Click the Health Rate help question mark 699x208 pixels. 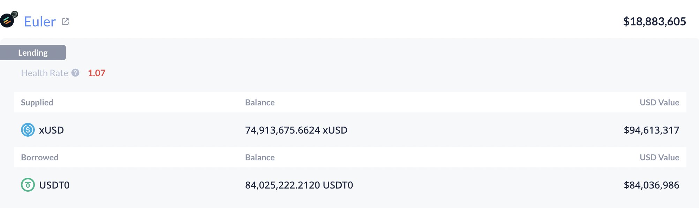[75, 73]
